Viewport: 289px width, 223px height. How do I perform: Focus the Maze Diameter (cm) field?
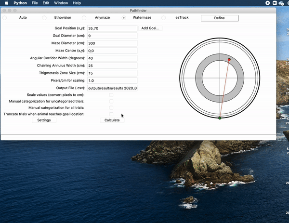[x=112, y=43]
